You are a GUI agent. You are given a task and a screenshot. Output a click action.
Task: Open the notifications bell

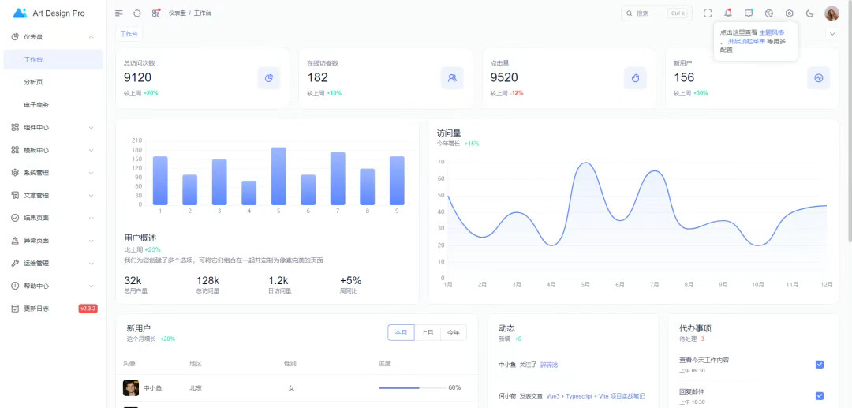[728, 13]
